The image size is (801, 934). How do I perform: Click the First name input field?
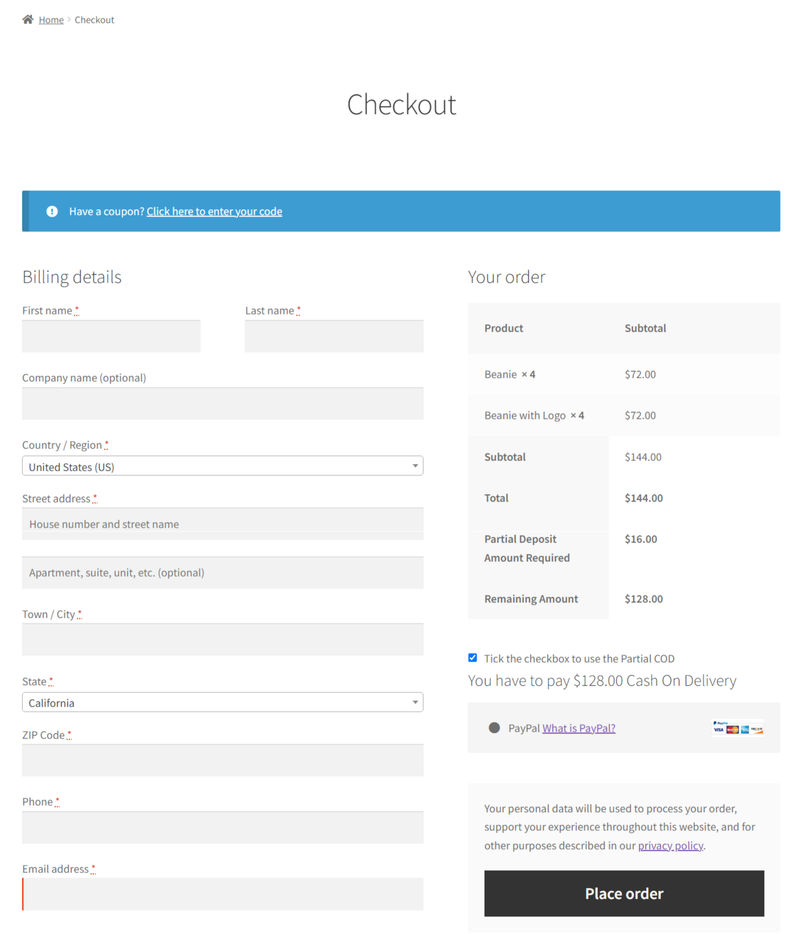111,336
